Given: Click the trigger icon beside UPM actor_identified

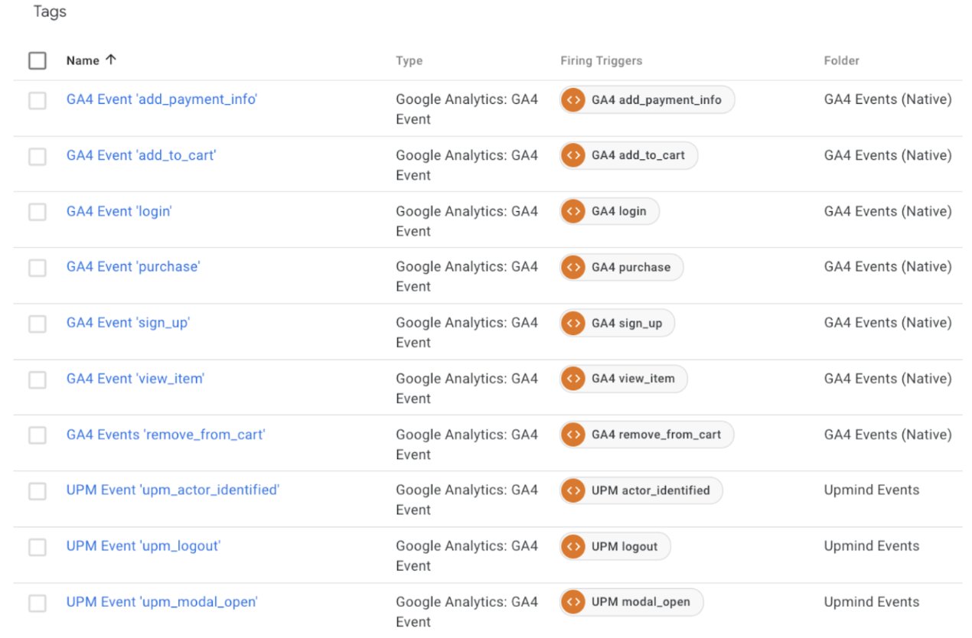Looking at the screenshot, I should click(x=573, y=490).
